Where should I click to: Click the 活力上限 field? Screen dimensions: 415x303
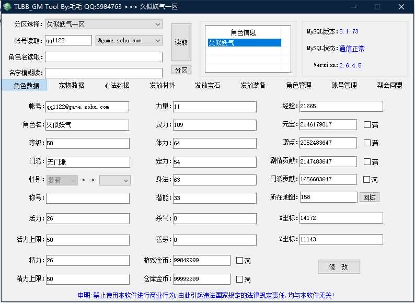(x=88, y=240)
